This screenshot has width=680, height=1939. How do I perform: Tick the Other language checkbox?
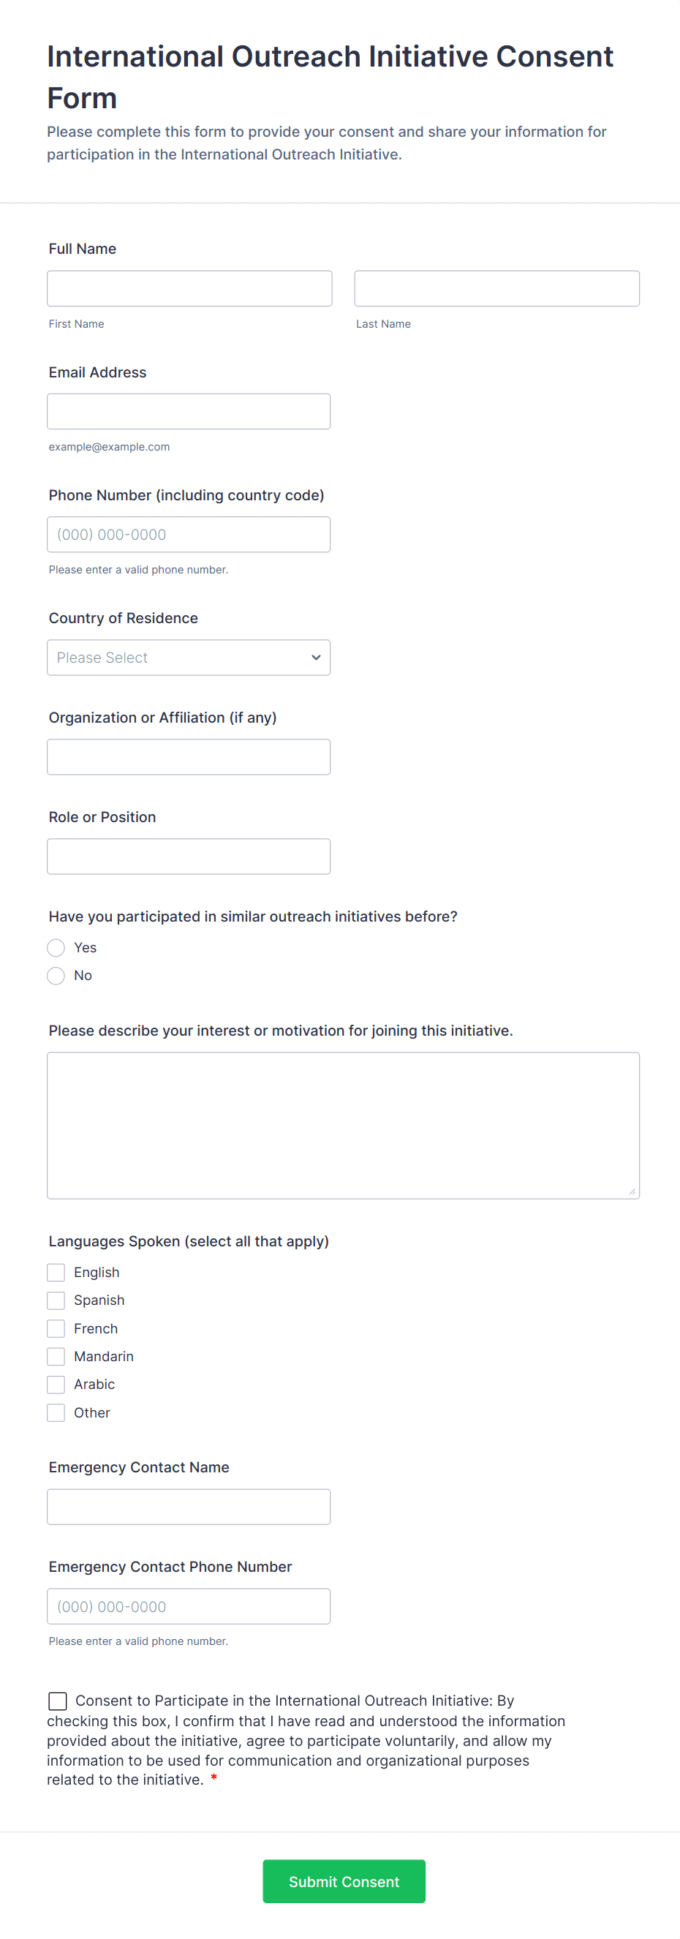tap(56, 1414)
